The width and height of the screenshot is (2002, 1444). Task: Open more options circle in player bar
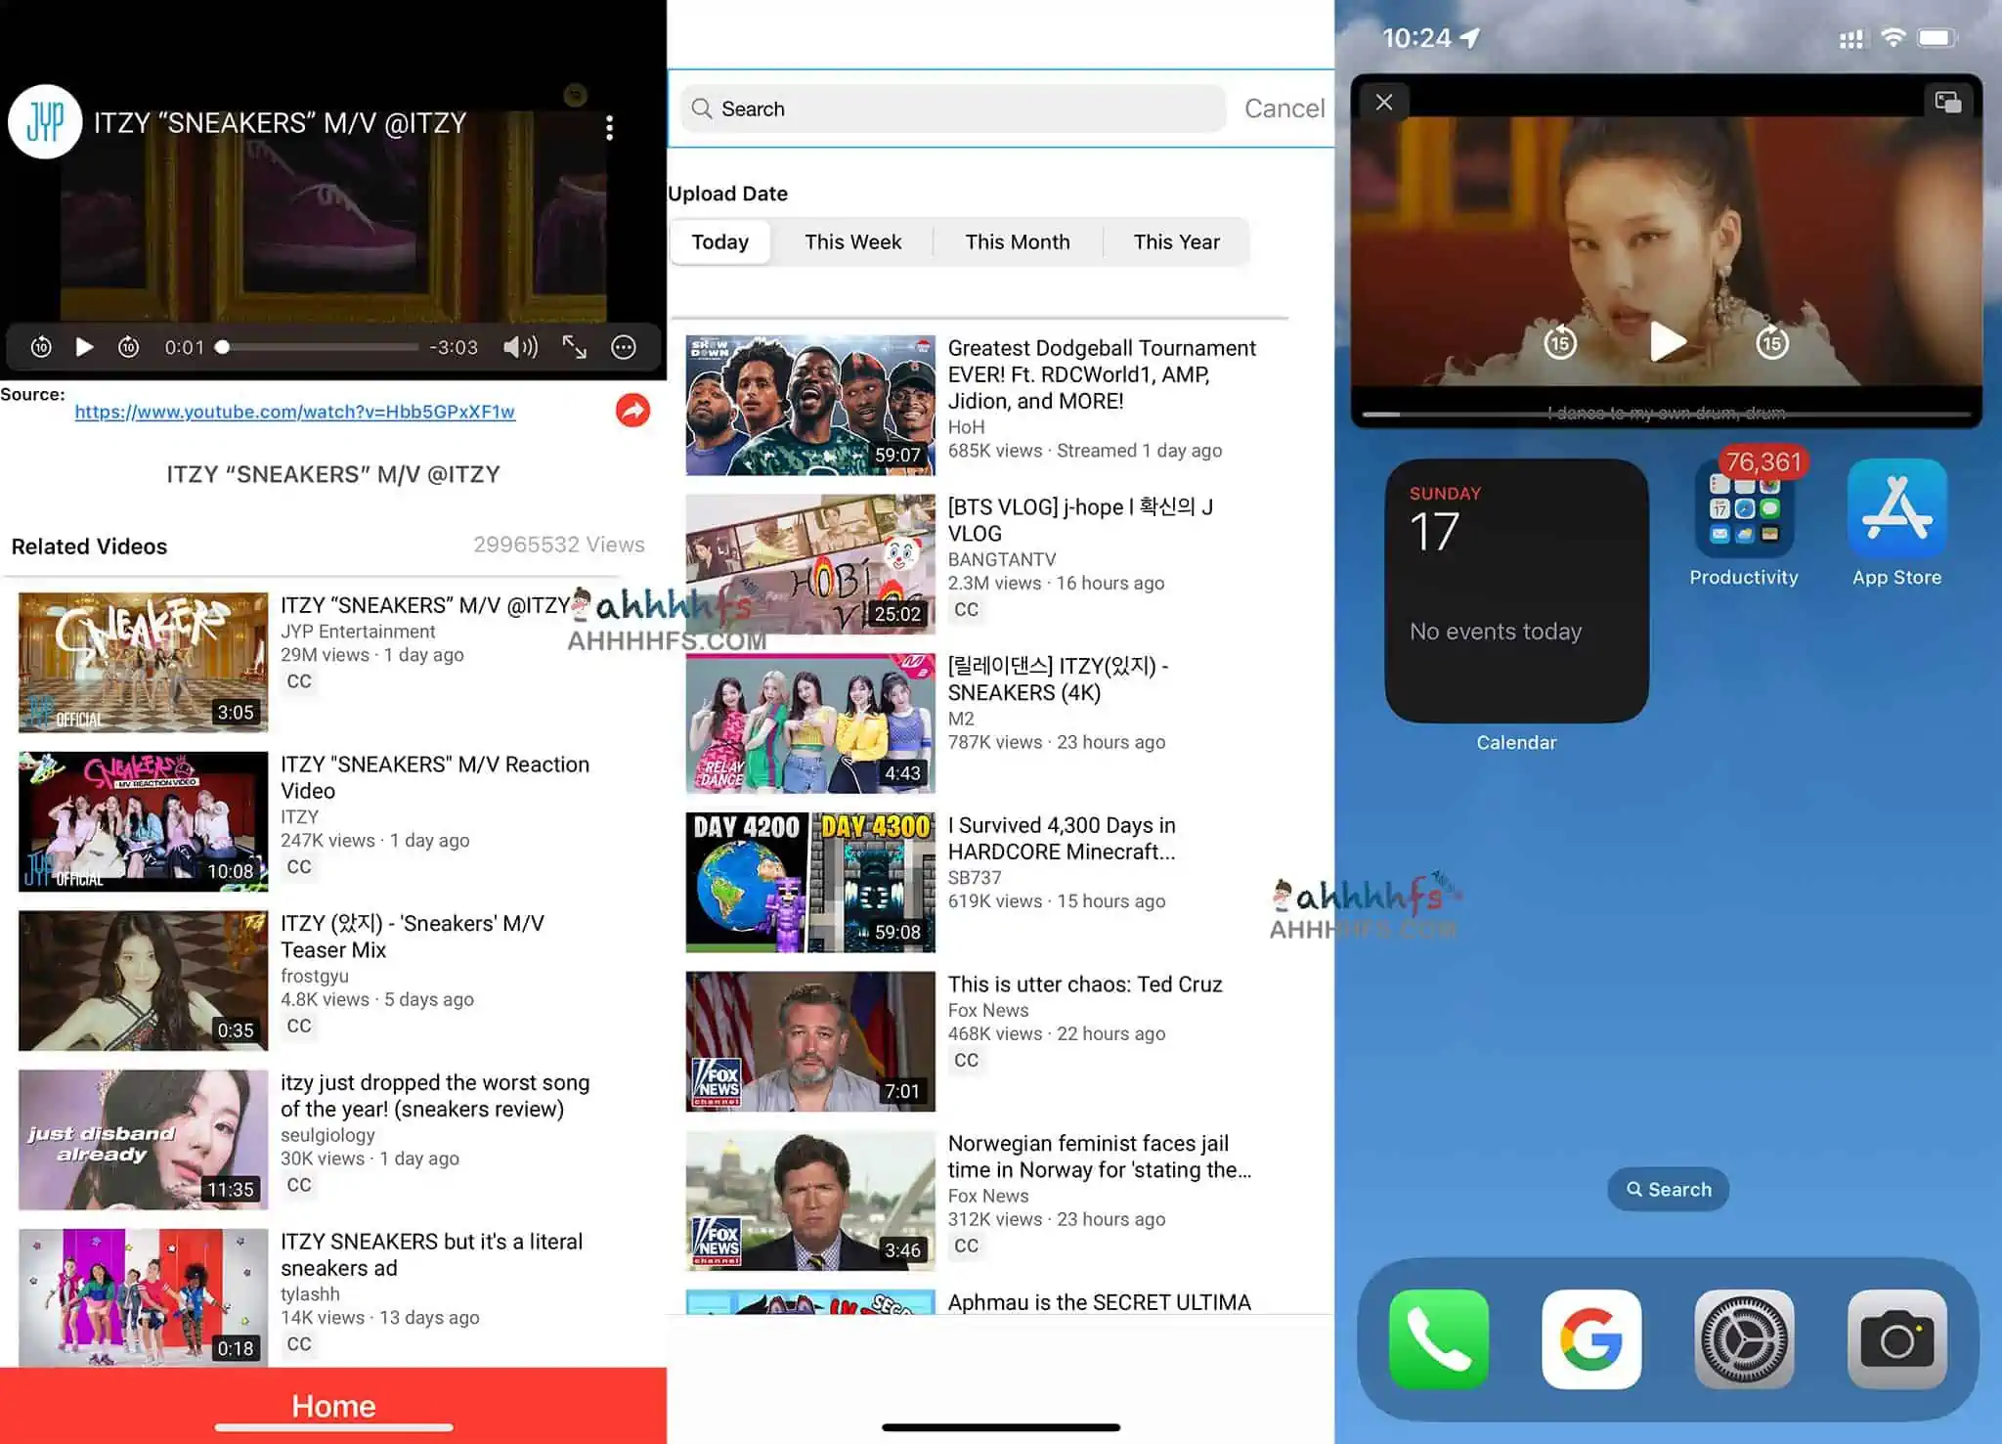(x=624, y=347)
